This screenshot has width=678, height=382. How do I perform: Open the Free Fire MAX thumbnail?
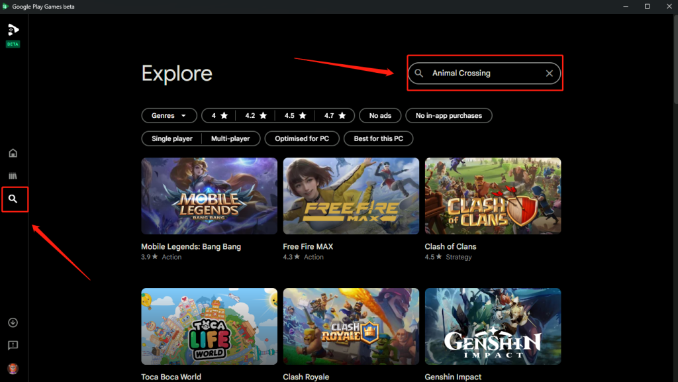point(351,196)
